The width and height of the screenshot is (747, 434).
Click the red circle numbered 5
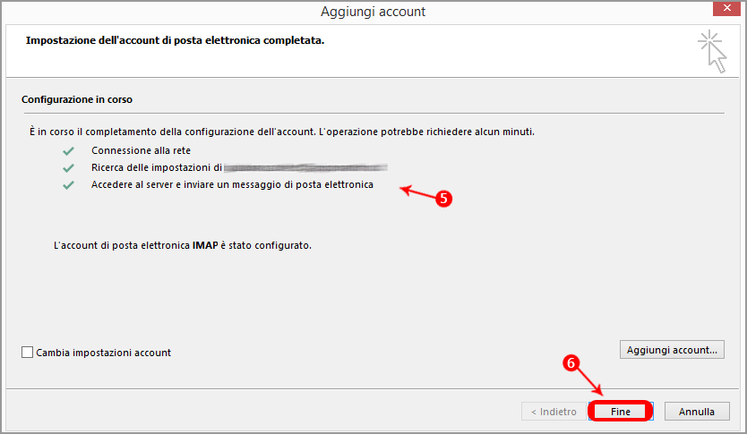[442, 200]
